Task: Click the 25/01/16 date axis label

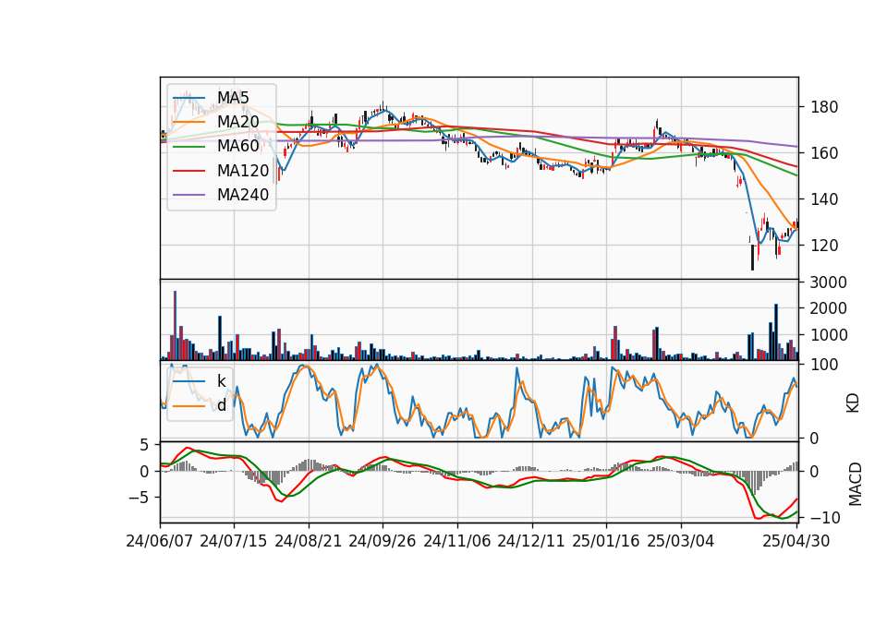Action: [x=606, y=541]
